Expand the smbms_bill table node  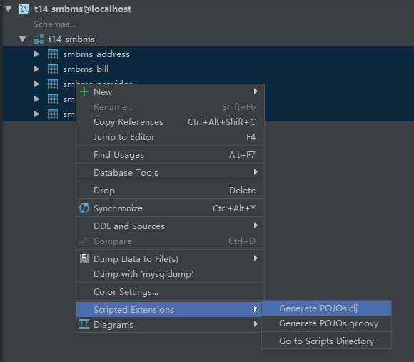[x=37, y=69]
